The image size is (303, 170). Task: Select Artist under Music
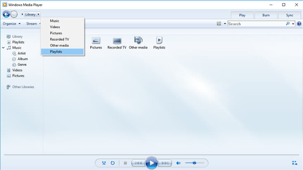(21, 53)
